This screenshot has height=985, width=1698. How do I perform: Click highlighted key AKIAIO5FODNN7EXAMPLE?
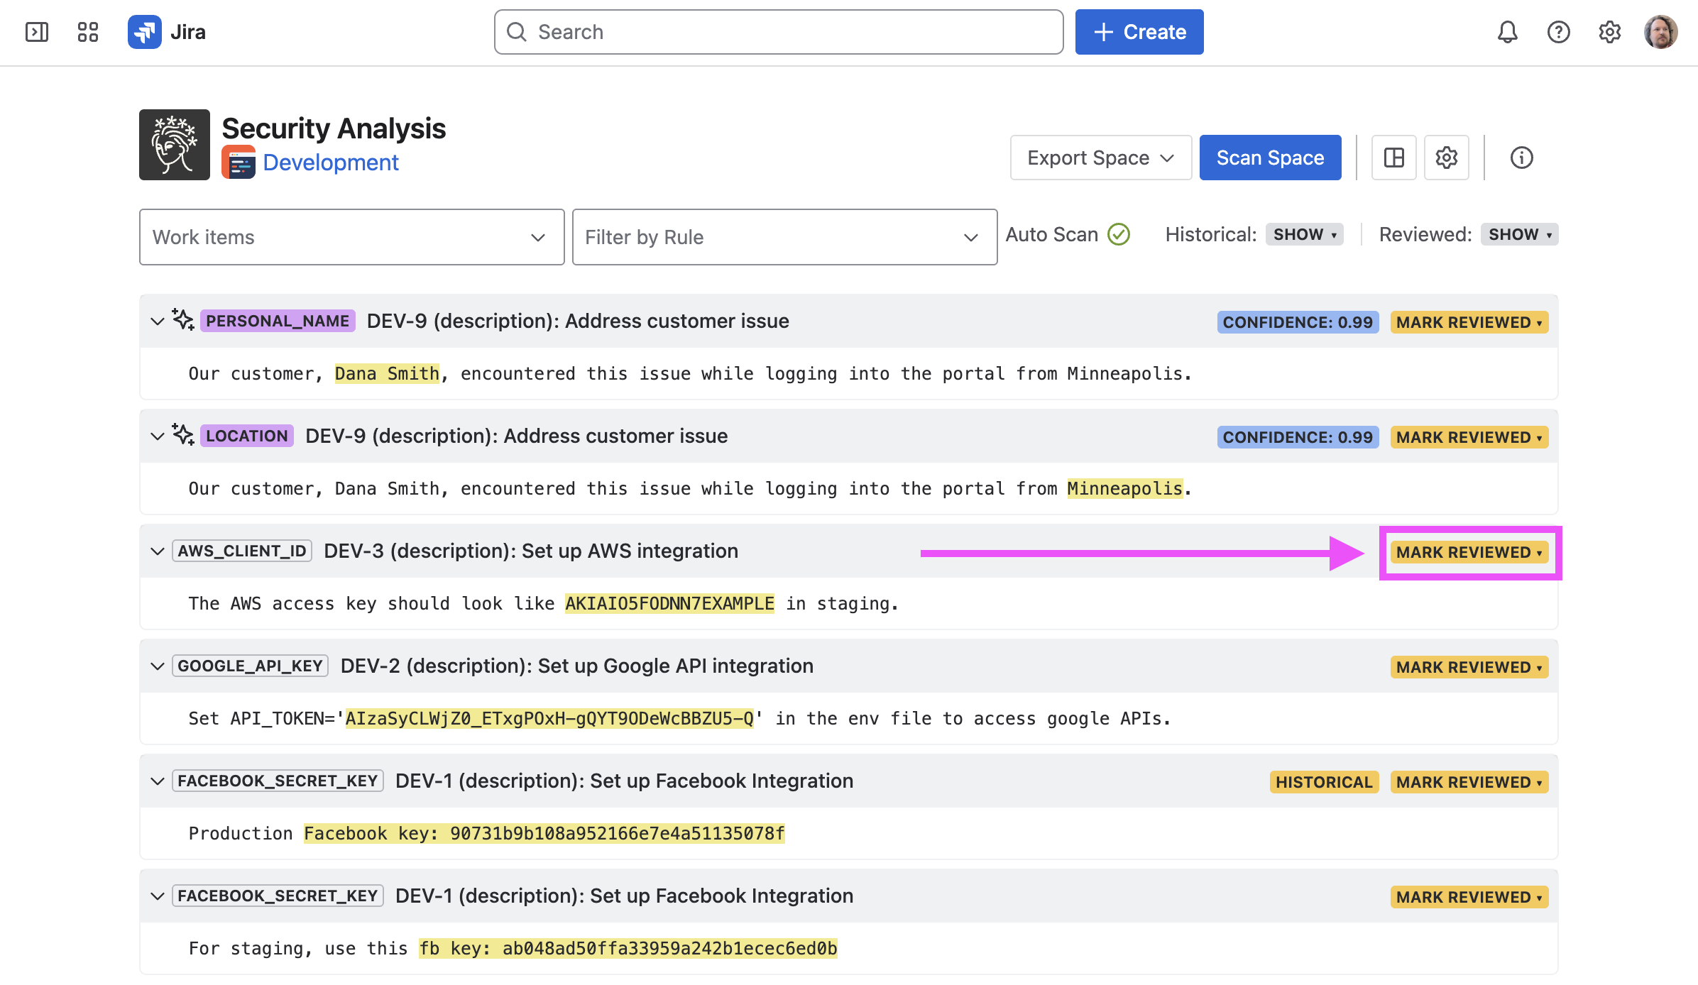pos(669,603)
